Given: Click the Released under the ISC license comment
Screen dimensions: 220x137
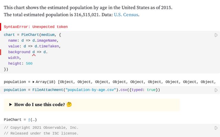Looking at the screenshot, I should tap(41, 133).
